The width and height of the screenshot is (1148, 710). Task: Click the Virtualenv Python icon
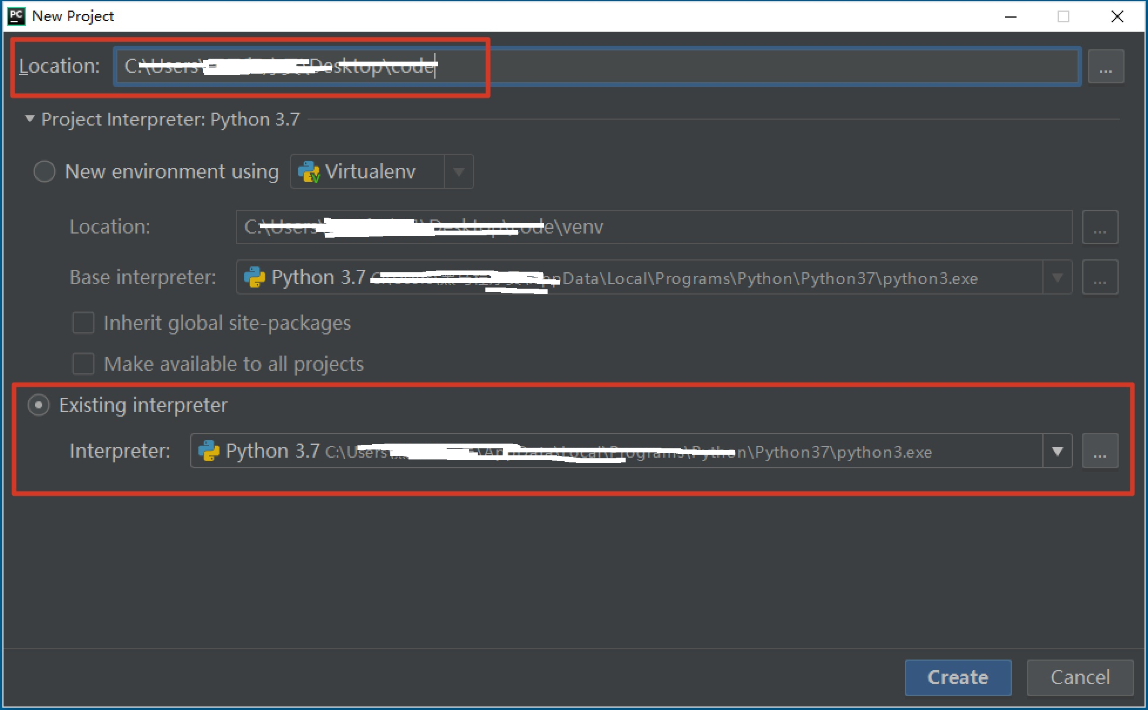pos(309,172)
